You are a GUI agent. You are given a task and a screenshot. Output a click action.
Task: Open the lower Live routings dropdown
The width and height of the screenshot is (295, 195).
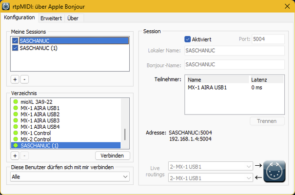point(211,178)
